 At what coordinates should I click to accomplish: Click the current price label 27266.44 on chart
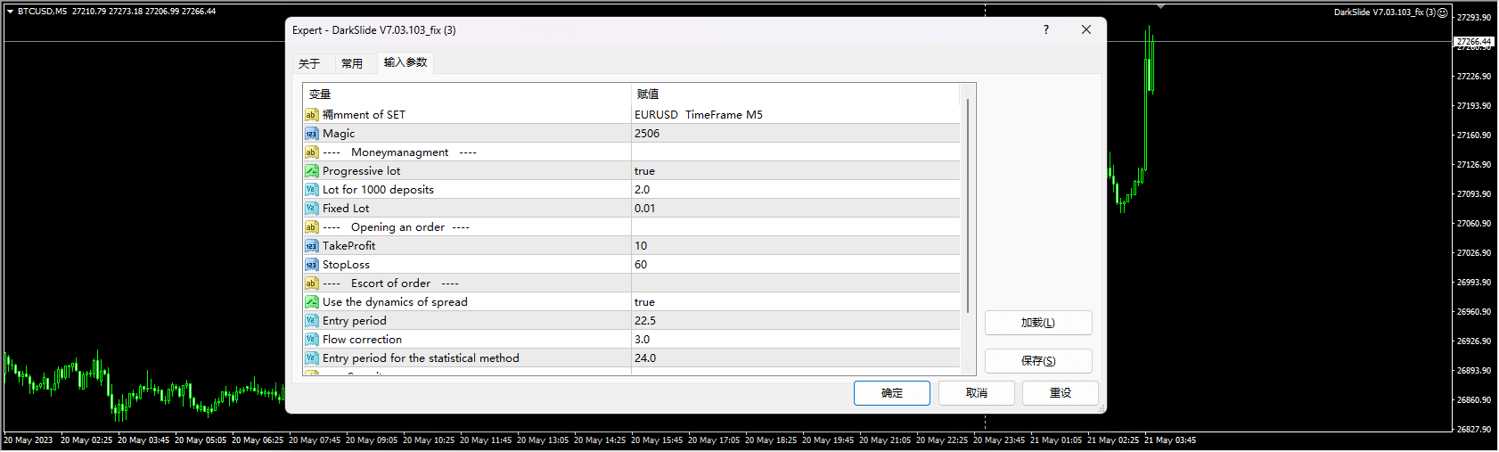[x=1474, y=41]
